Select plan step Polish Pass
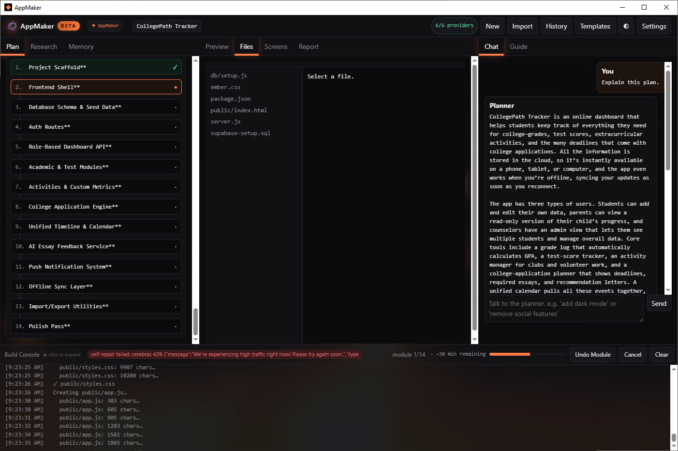 pos(96,326)
